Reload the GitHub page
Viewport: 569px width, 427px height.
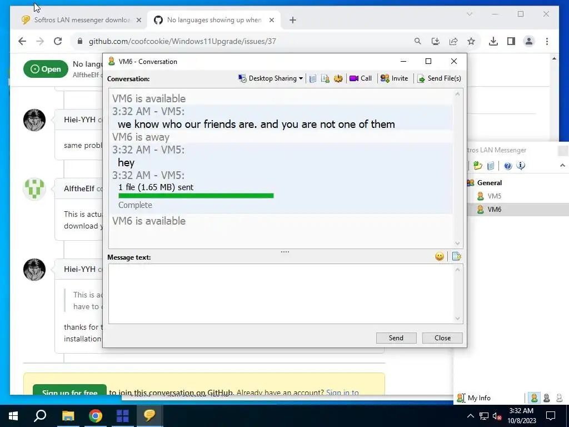point(58,41)
